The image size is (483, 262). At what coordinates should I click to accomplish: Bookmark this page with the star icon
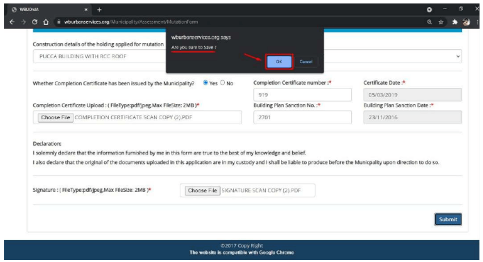coord(441,22)
